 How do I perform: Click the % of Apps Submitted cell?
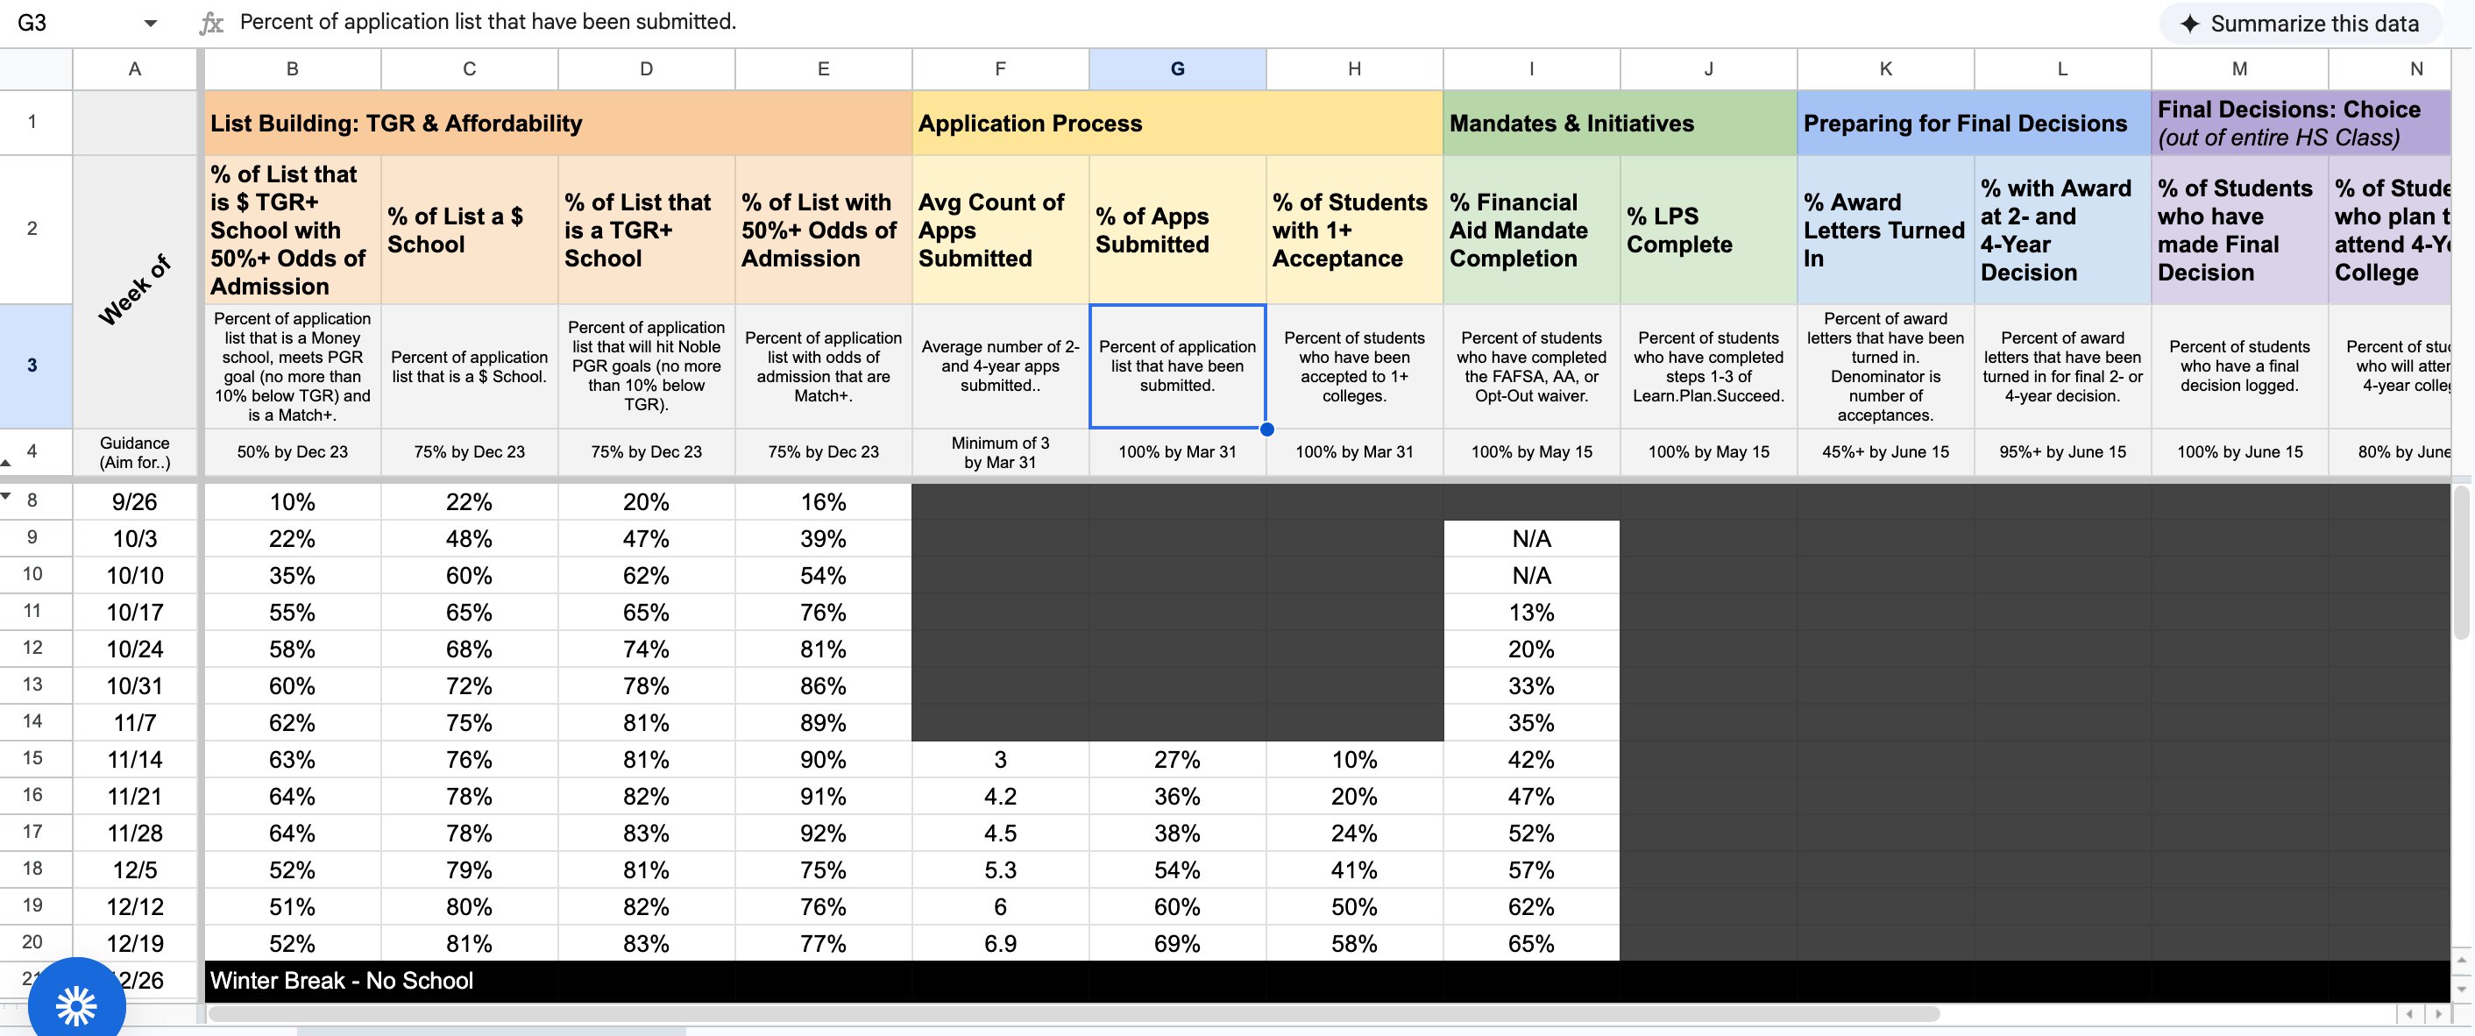click(x=1177, y=231)
